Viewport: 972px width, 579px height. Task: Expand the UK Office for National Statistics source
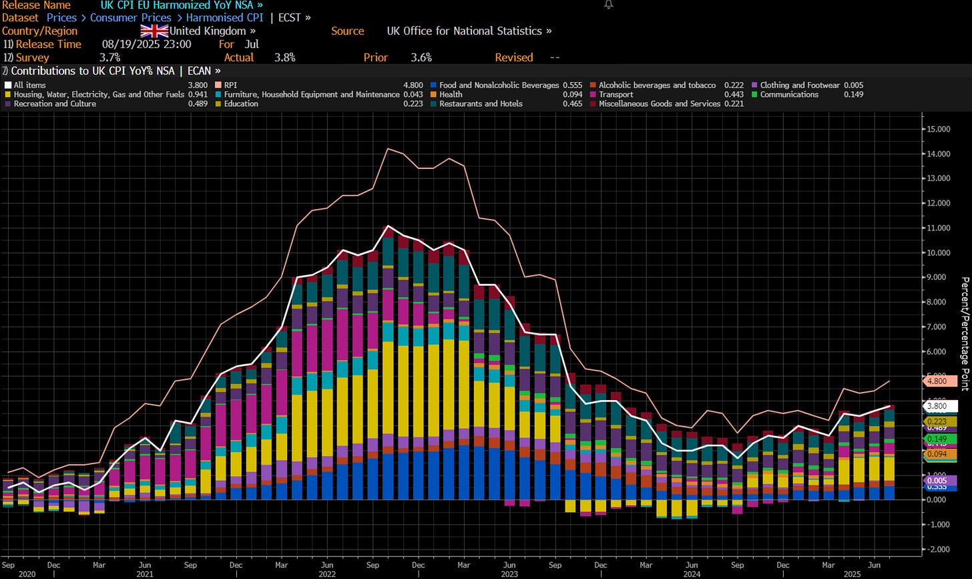(469, 31)
